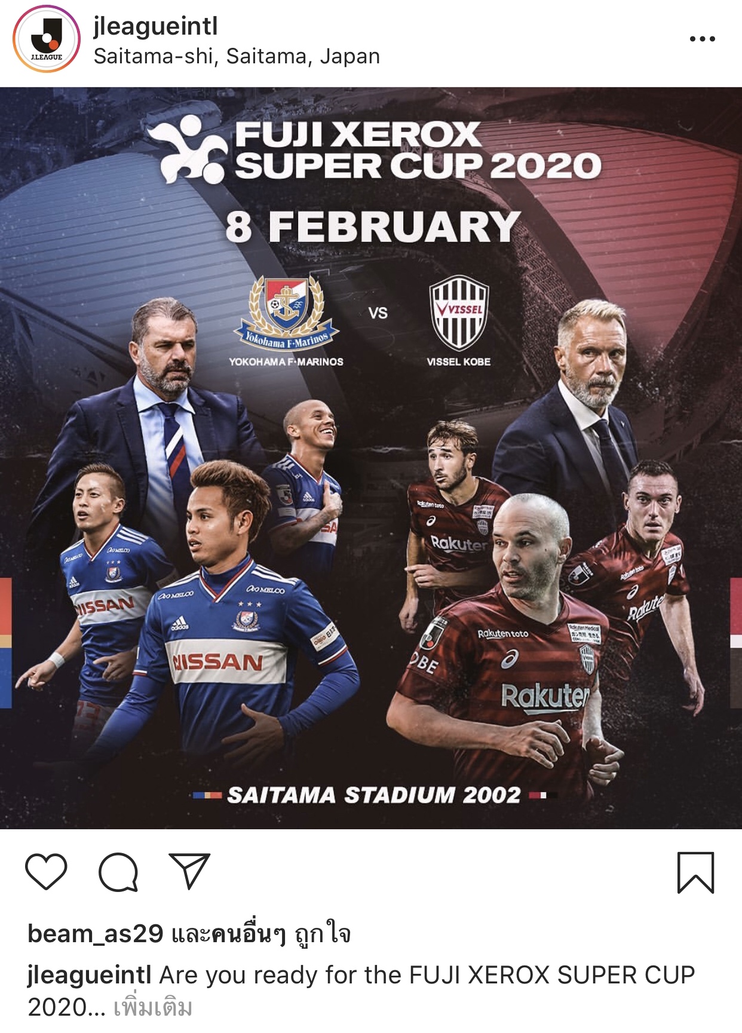Screen dimensions: 742x1033
Task: Open the three-dot options menu
Action: click(702, 39)
